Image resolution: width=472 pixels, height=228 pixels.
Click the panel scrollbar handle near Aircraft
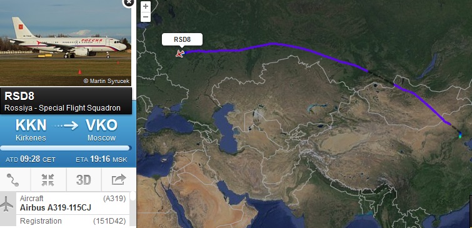(x=133, y=197)
